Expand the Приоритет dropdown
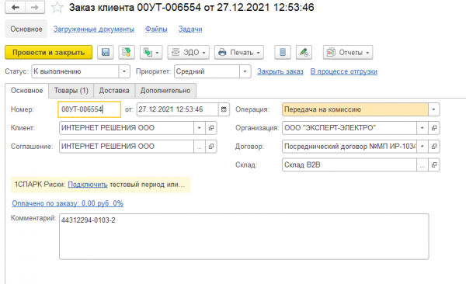The width and height of the screenshot is (466, 284). (x=245, y=71)
